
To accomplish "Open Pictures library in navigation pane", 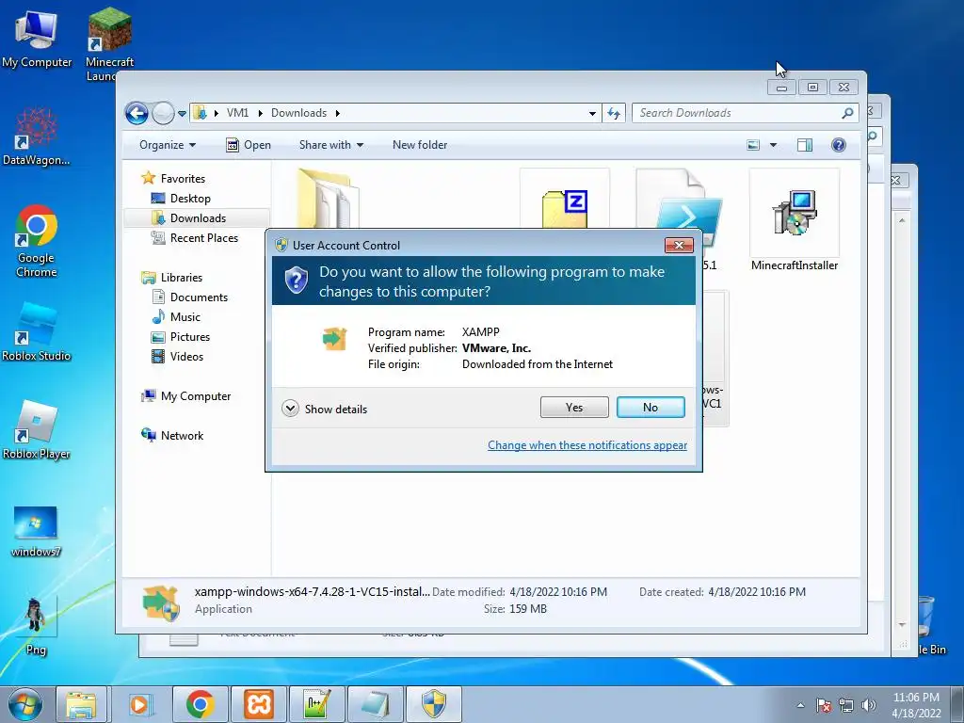I will pos(181,337).
